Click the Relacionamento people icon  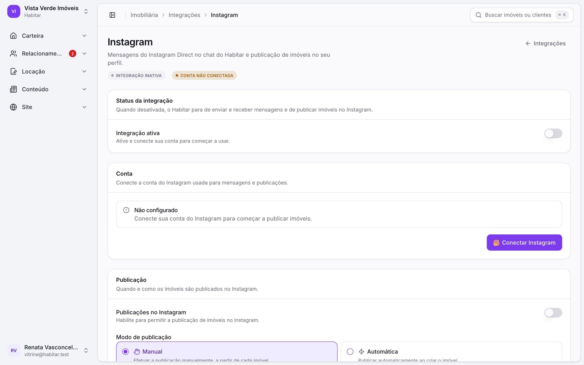pyautogui.click(x=13, y=53)
